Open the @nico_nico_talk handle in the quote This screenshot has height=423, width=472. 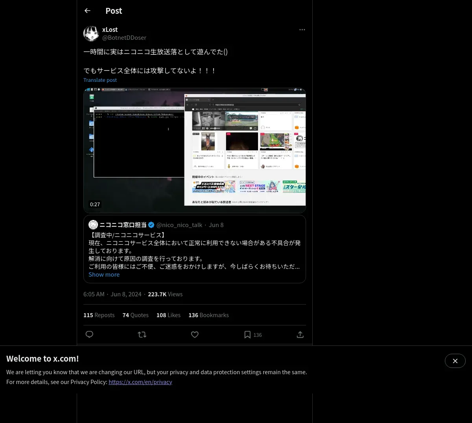pyautogui.click(x=179, y=225)
